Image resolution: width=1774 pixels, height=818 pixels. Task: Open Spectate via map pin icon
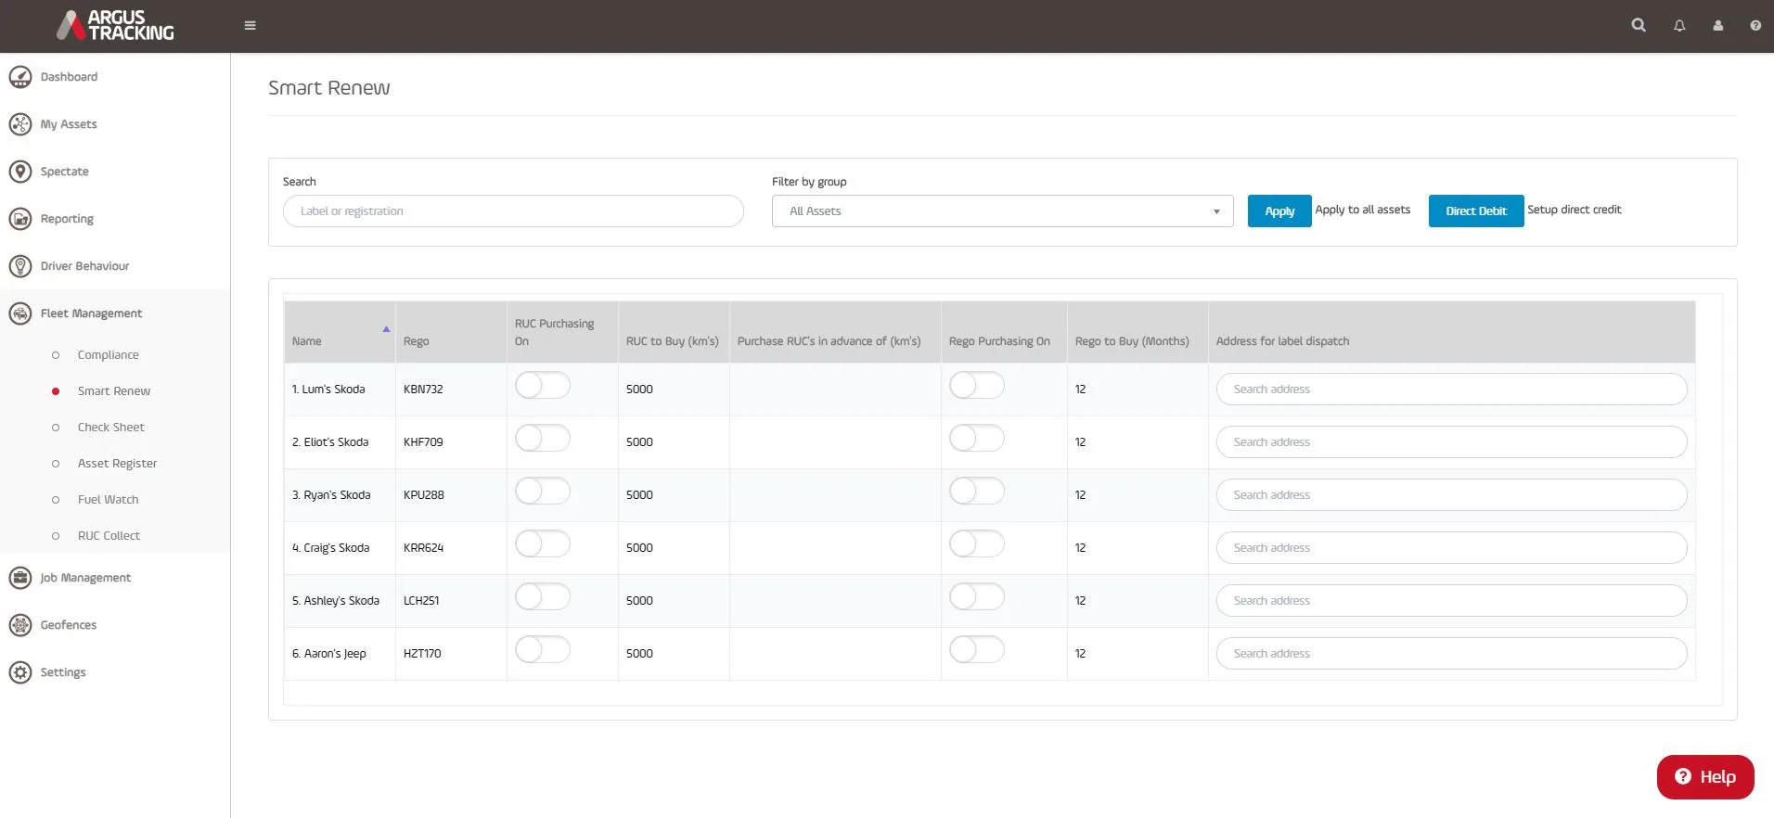20,172
